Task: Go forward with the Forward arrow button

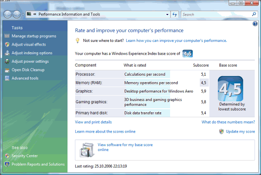Action: pos(17,14)
